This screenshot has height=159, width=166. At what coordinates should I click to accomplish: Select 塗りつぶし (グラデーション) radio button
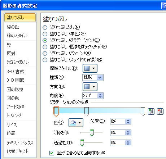(x=45, y=40)
